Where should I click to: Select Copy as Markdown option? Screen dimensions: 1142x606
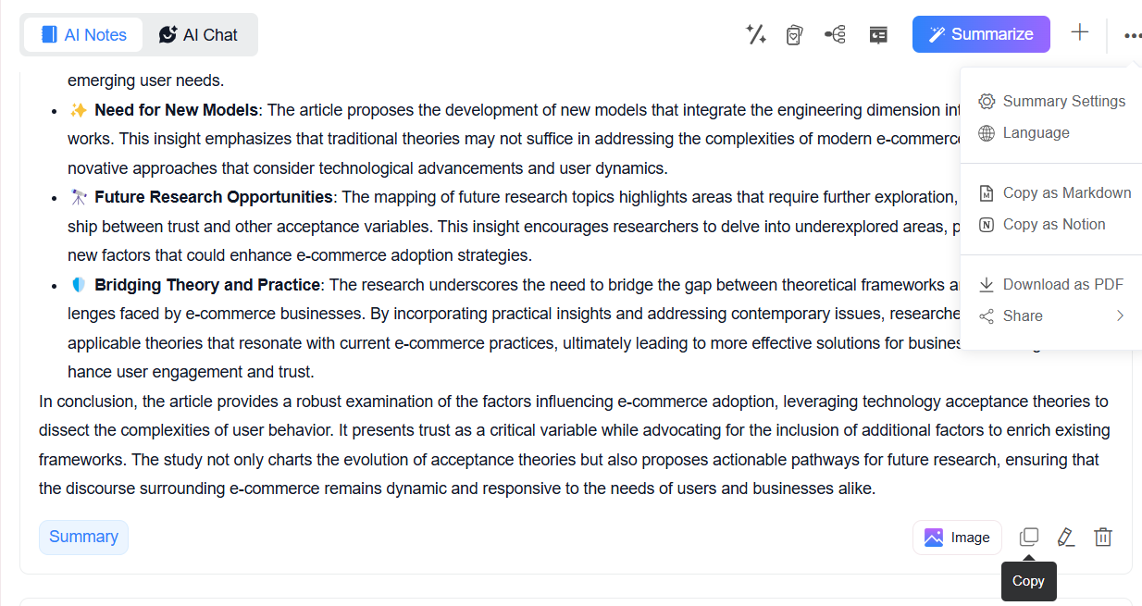click(x=1066, y=192)
